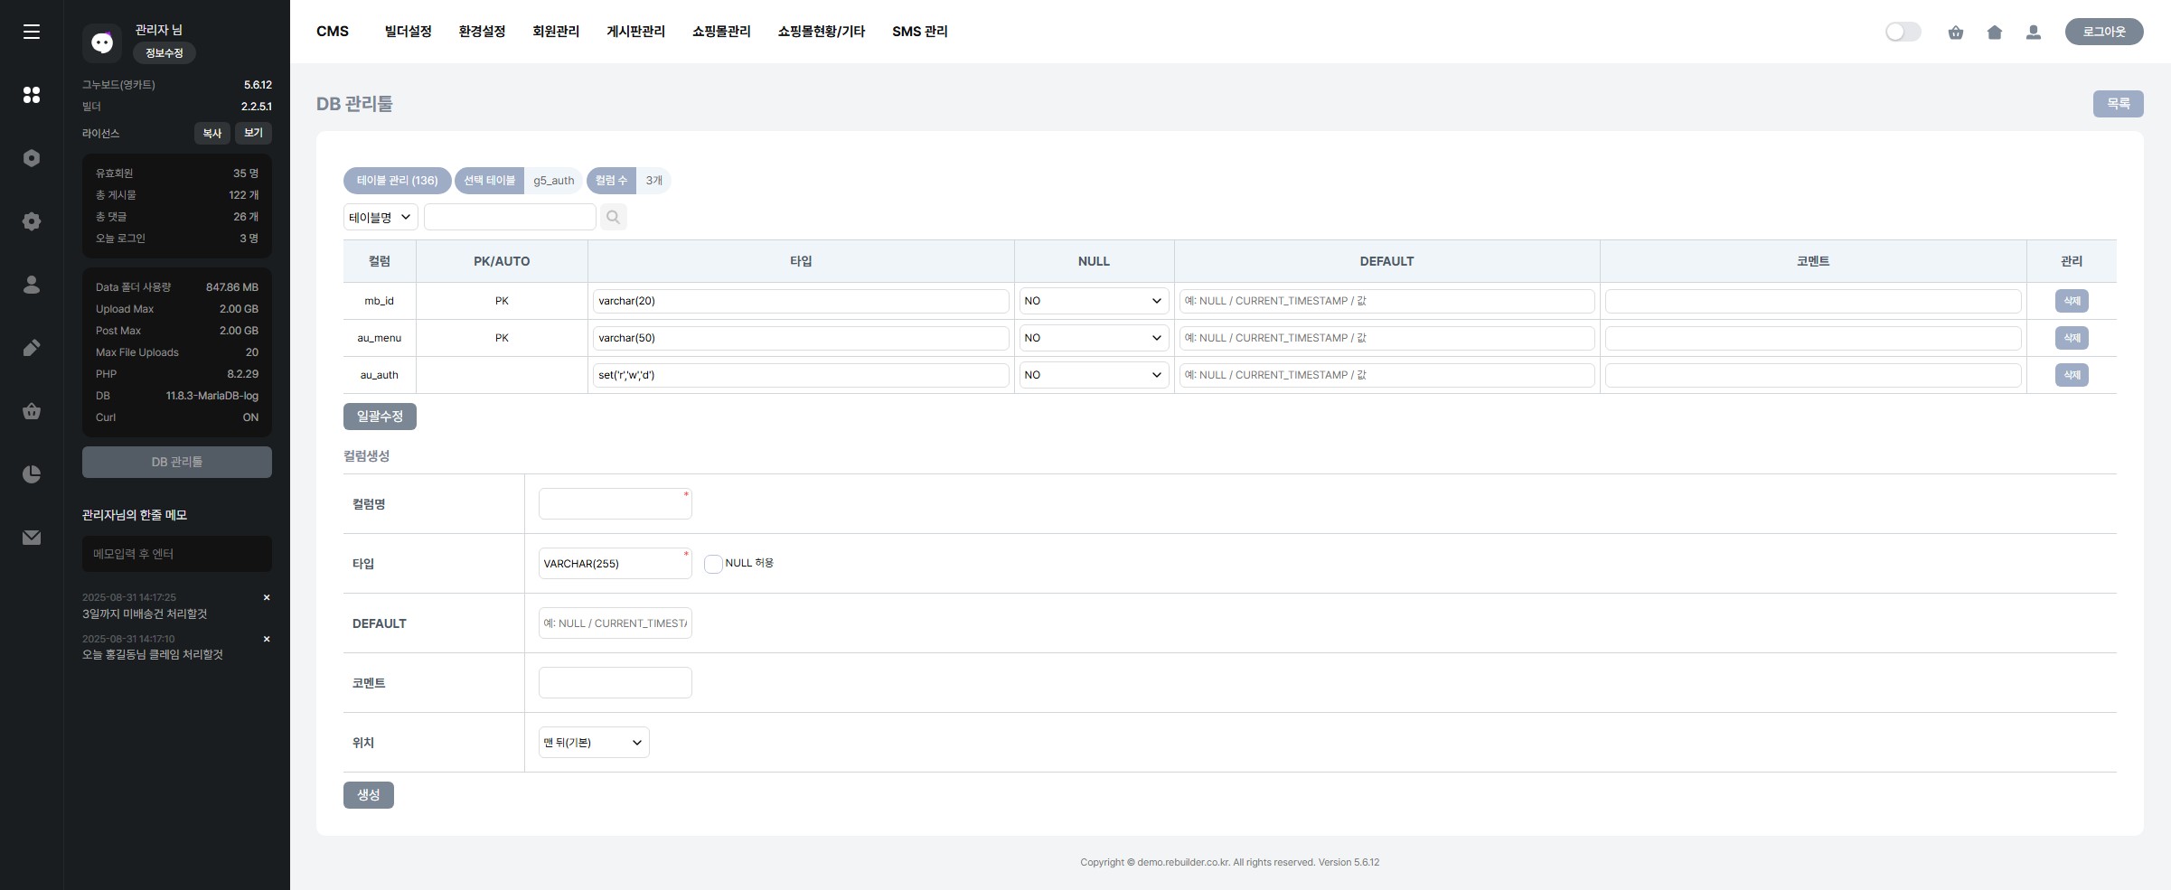Click the dashboard grid icon in sidebar
This screenshot has height=890, width=2171.
(32, 95)
